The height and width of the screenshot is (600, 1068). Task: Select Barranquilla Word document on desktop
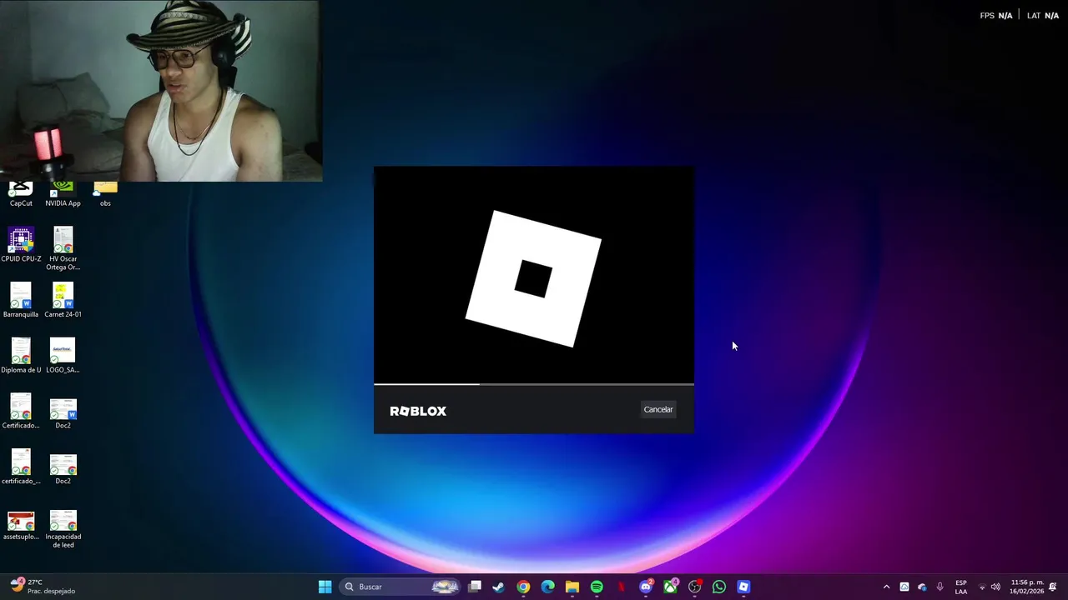[x=21, y=301]
